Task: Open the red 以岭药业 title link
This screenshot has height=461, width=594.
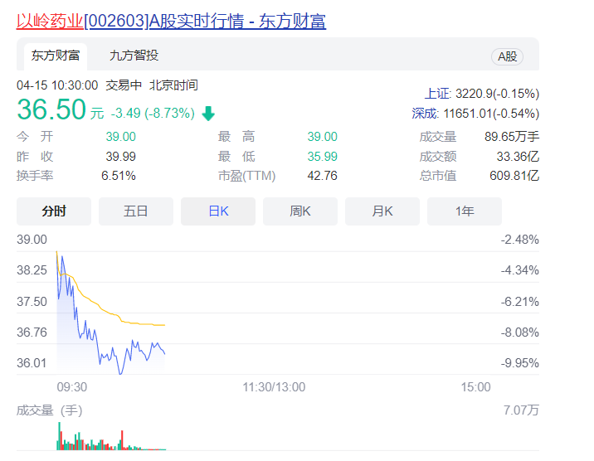Action: pyautogui.click(x=50, y=21)
